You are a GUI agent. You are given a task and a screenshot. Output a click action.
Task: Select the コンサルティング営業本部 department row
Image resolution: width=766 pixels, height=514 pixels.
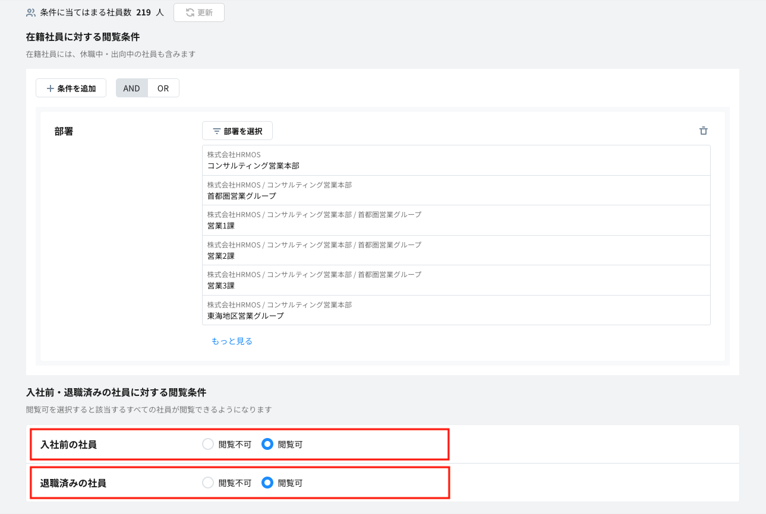(x=456, y=160)
